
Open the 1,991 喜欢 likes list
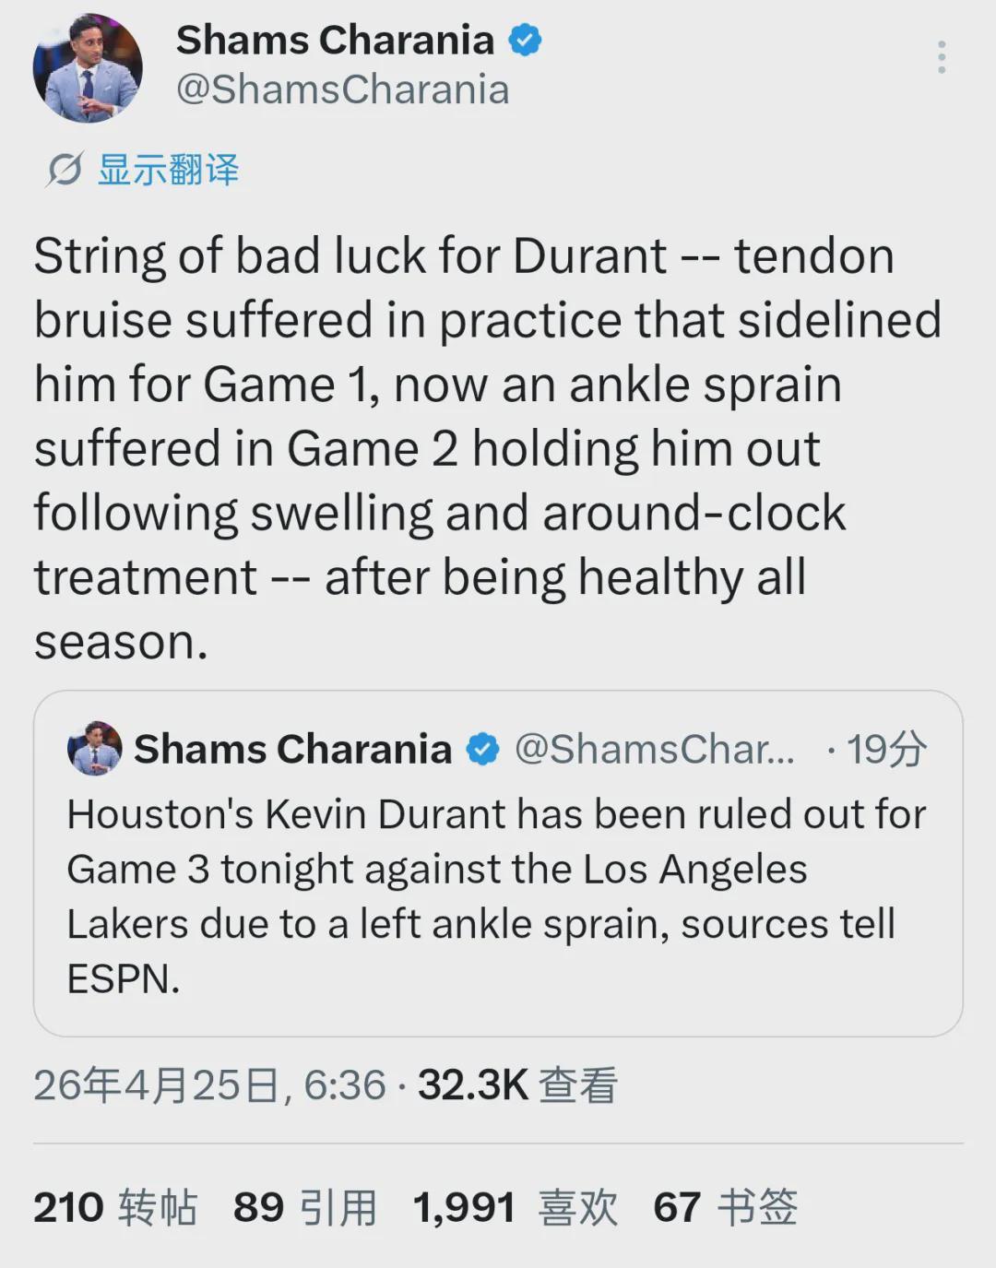[516, 1207]
